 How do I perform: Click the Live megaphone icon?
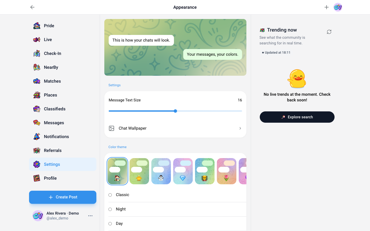point(37,40)
